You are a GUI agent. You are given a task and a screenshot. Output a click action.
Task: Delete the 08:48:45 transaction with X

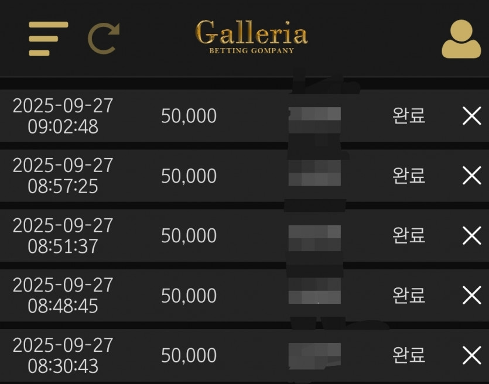471,295
